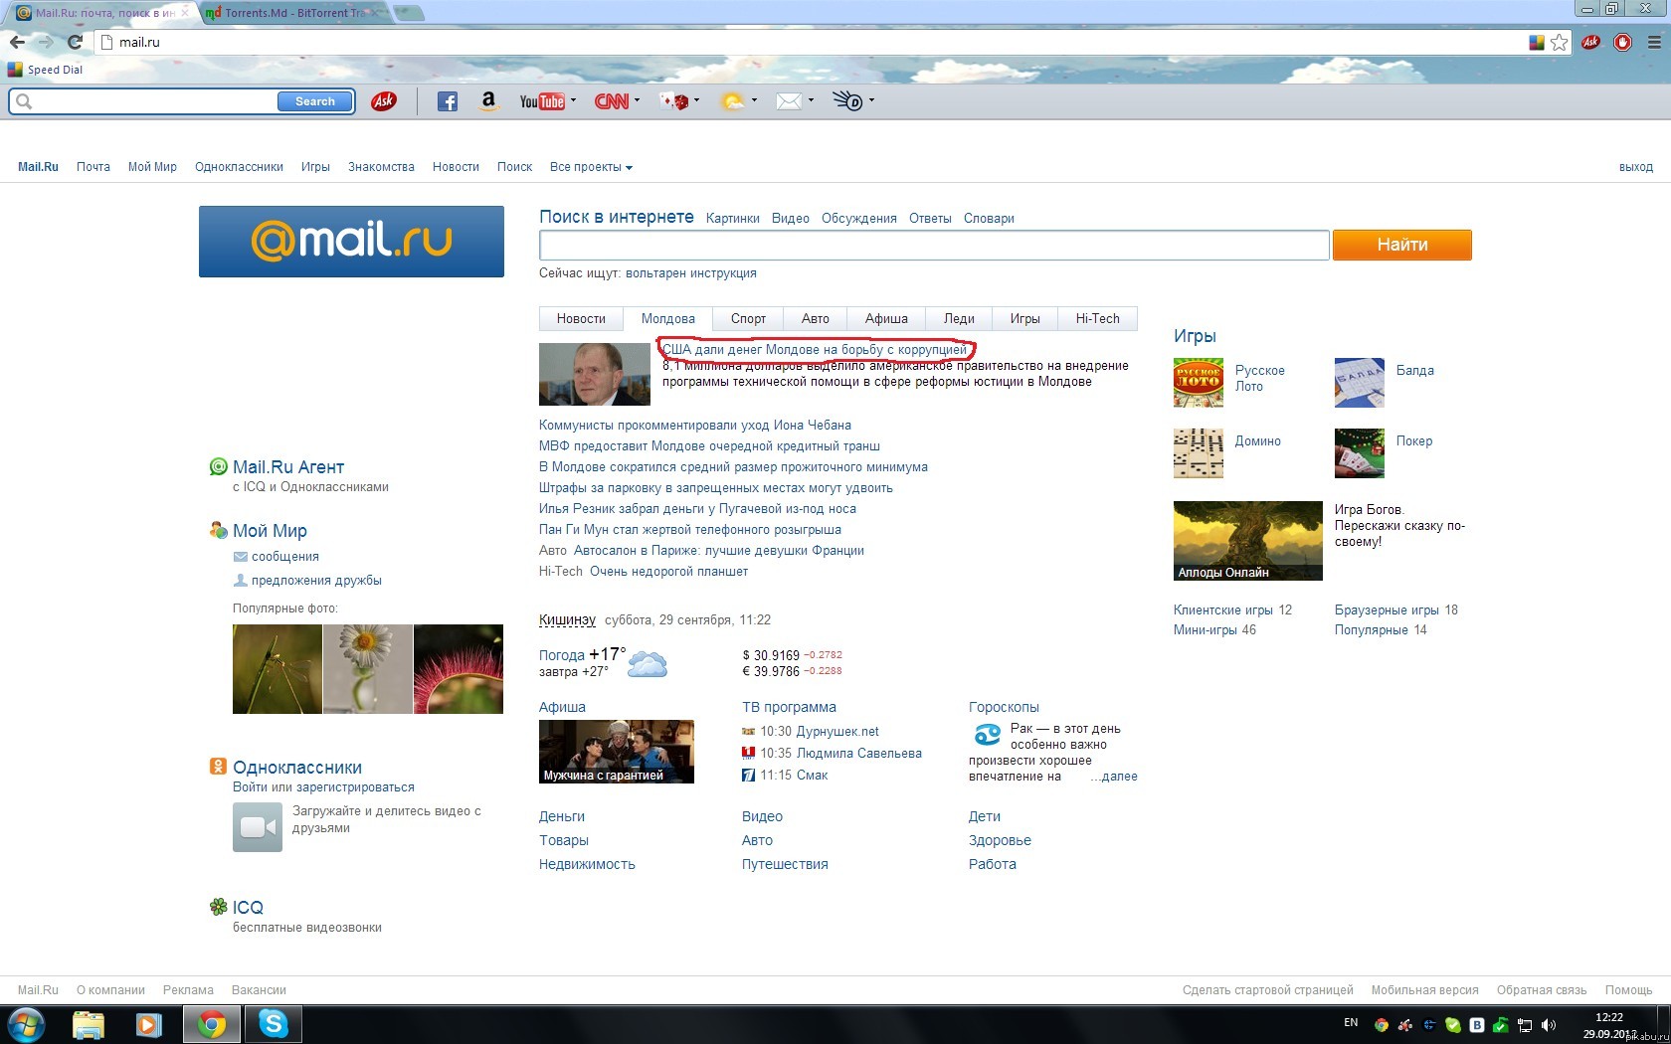Reload the page with the refresh icon
1671x1044 pixels.
point(75,42)
